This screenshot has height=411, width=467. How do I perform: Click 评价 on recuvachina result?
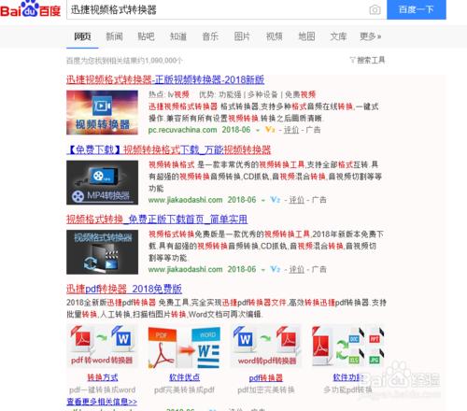(x=291, y=130)
